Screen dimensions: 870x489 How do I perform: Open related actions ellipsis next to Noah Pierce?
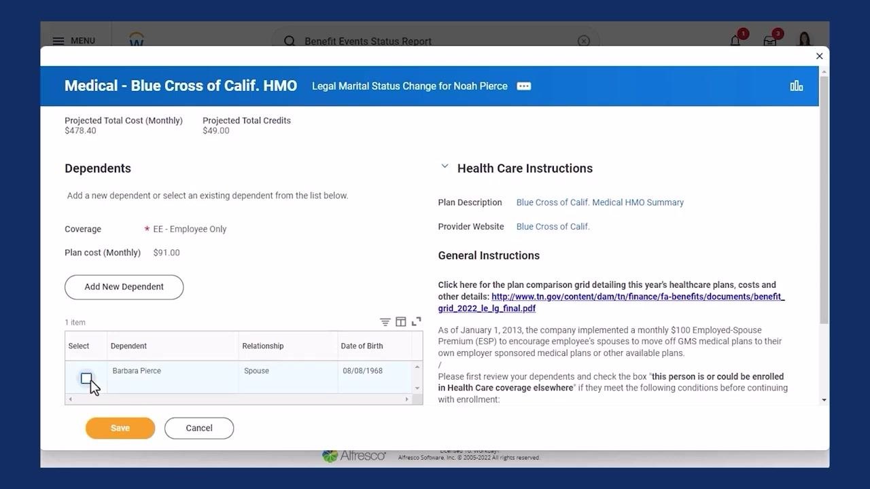click(523, 86)
